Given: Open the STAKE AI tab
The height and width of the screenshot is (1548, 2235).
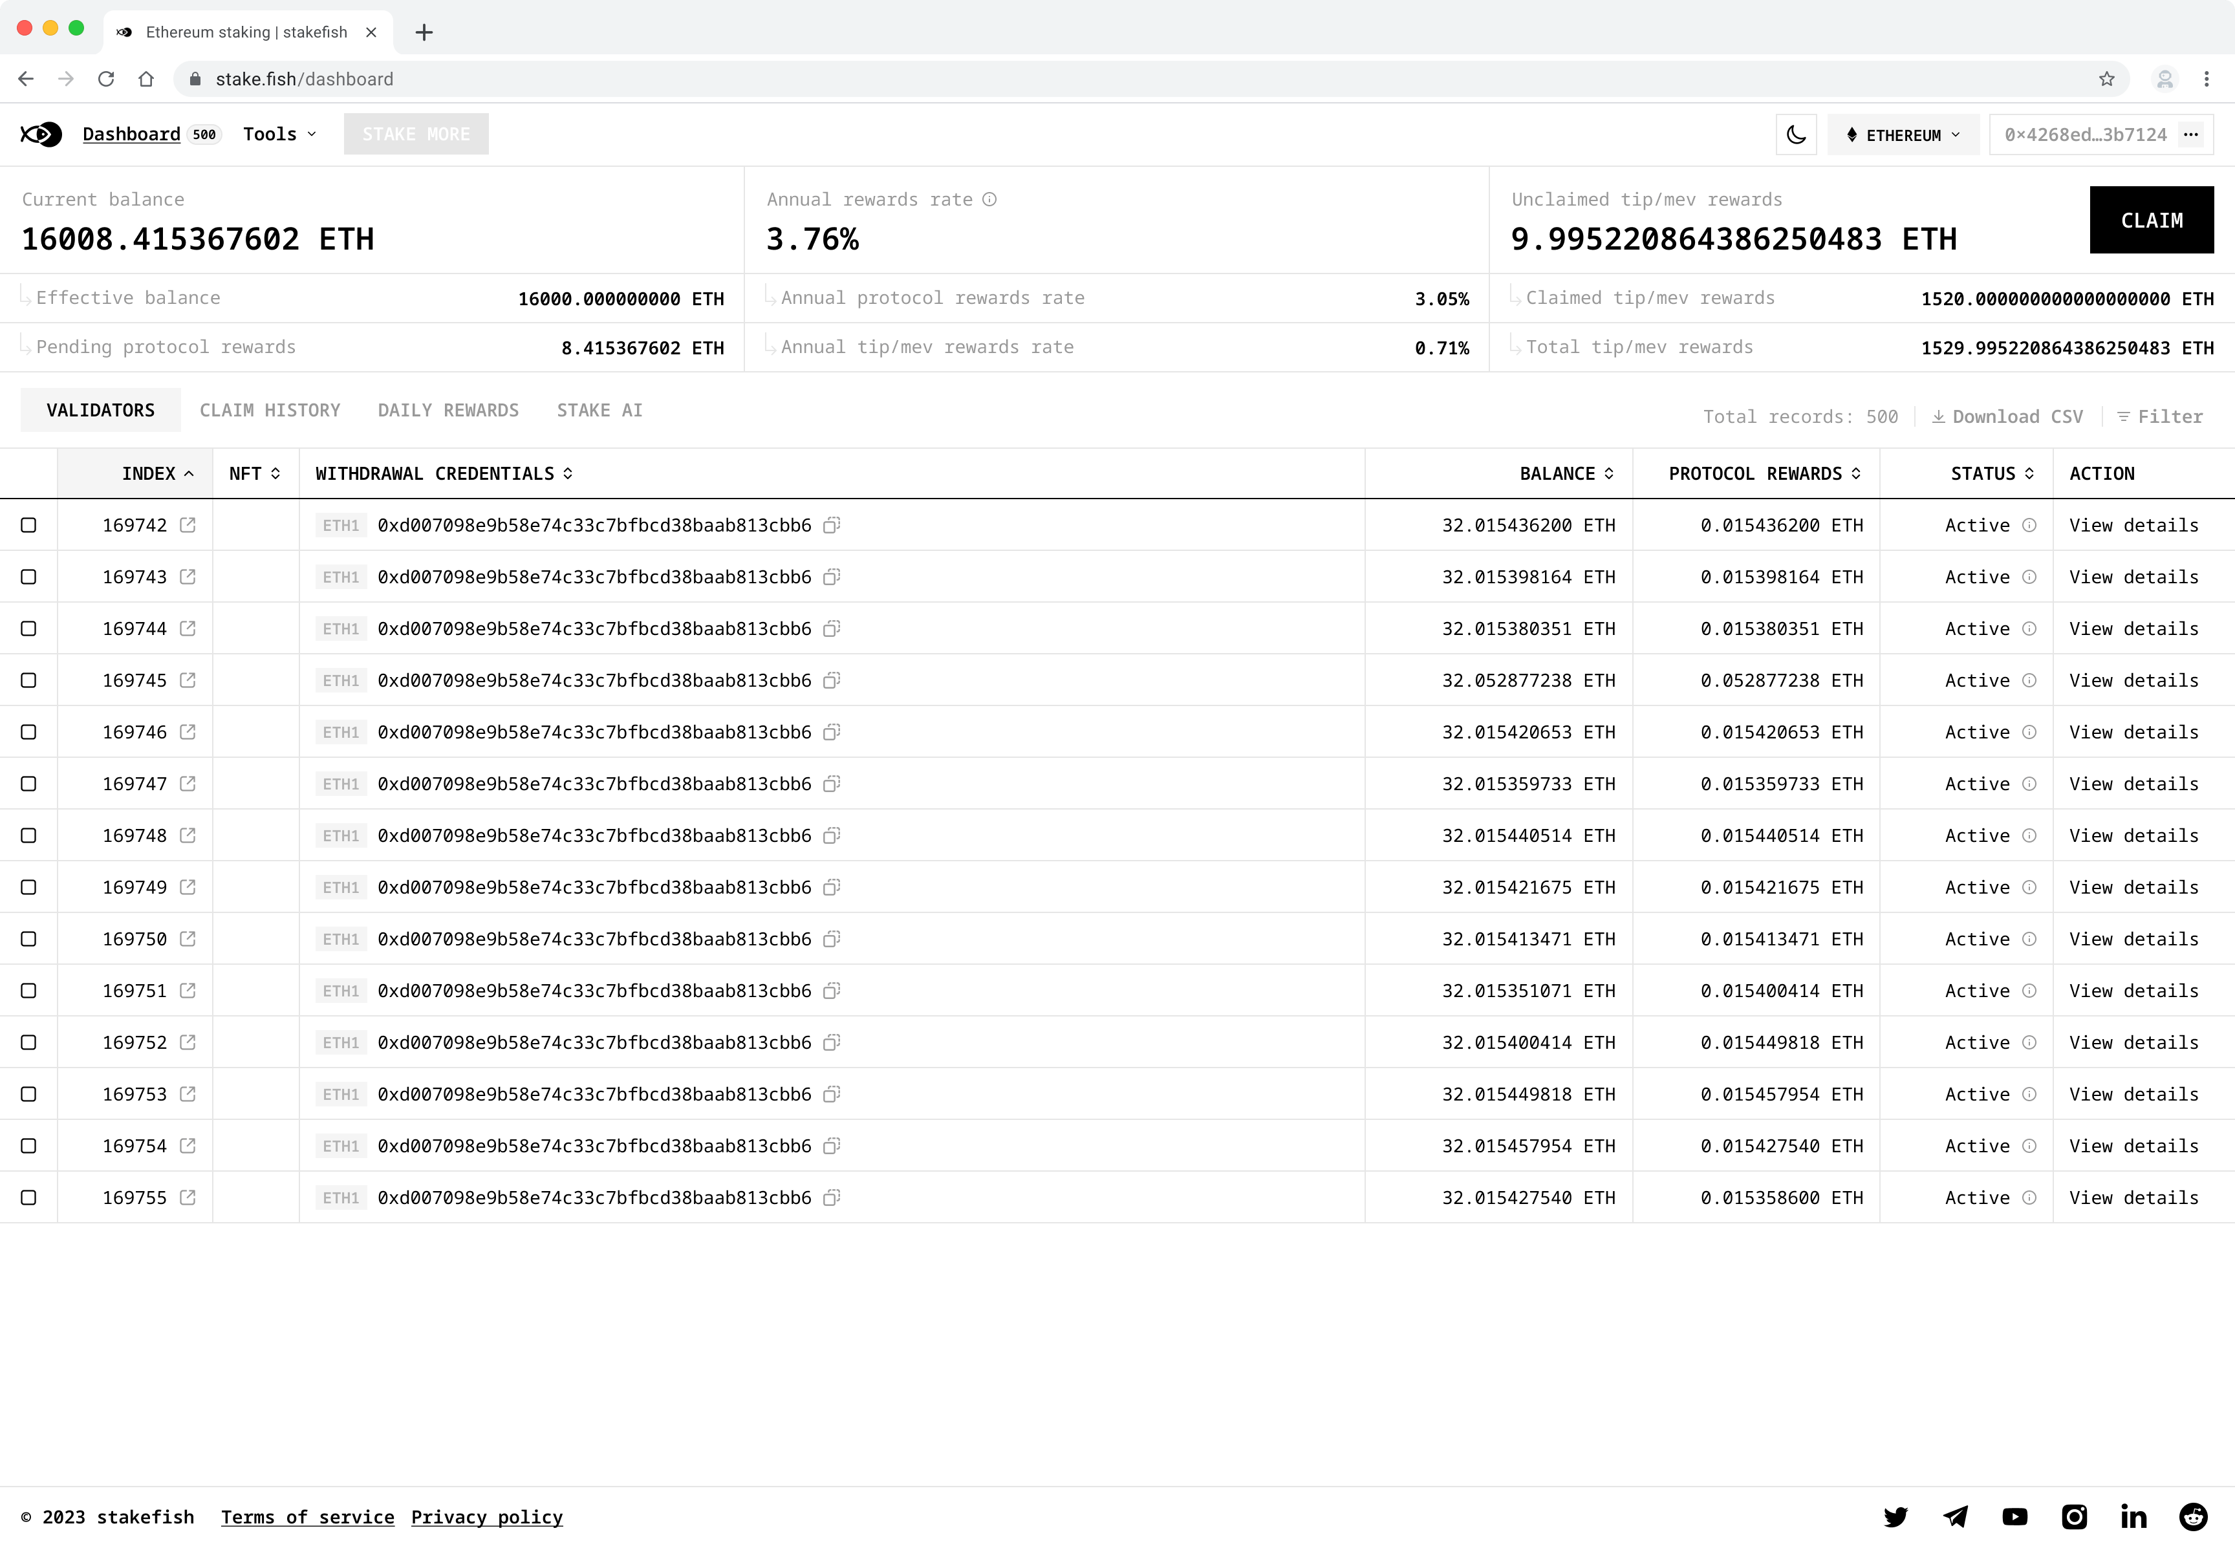Looking at the screenshot, I should (599, 409).
